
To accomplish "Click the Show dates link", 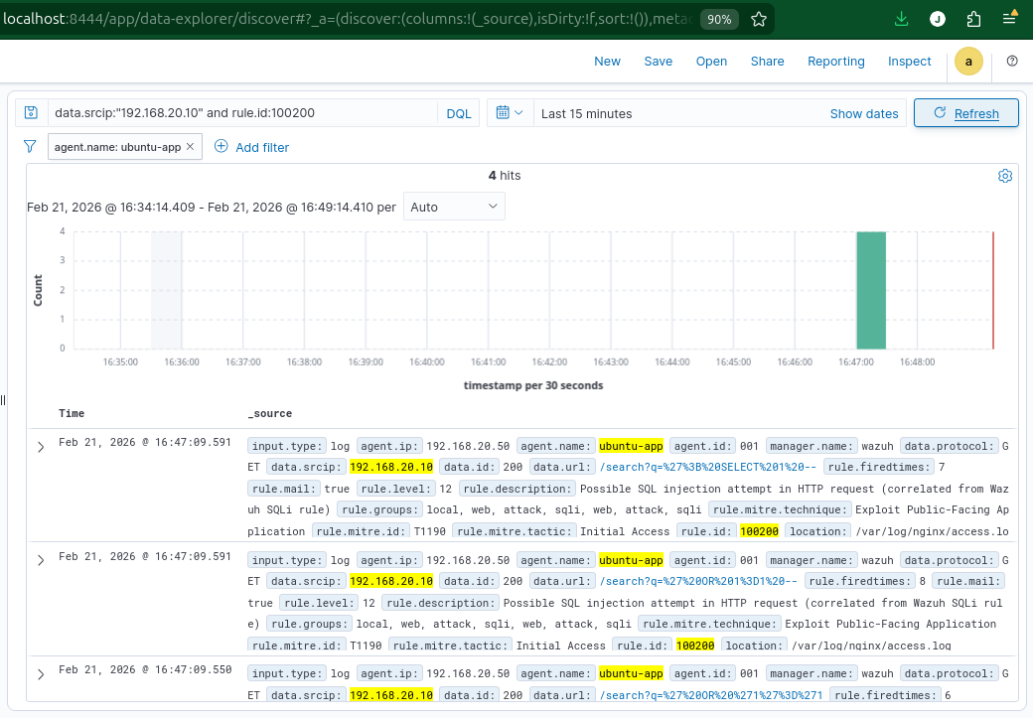I will [x=864, y=114].
